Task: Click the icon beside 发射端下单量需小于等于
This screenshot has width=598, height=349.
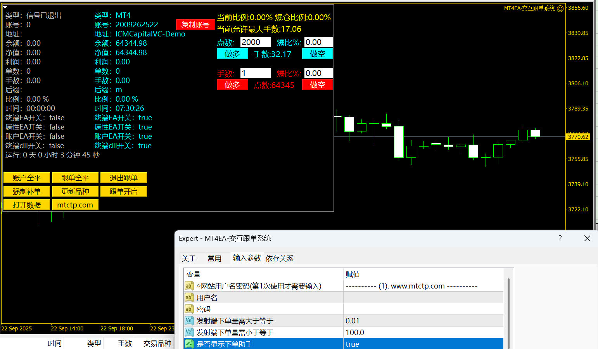Action: coord(189,332)
